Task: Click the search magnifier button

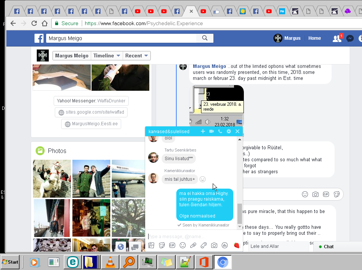Action: point(205,38)
